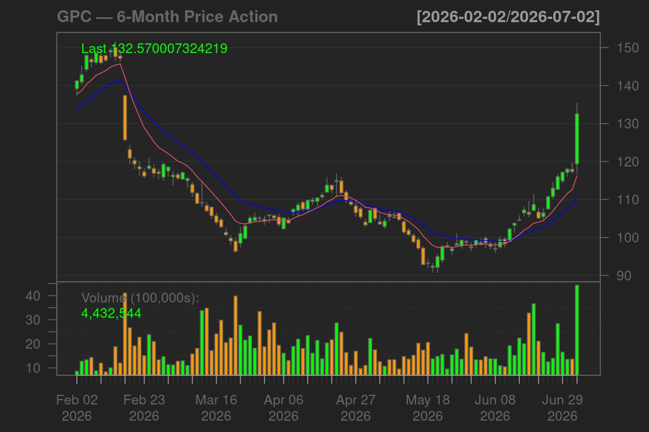This screenshot has width=649, height=432.
Task: Click the Mar 16 2026 date label
Action: click(216, 408)
